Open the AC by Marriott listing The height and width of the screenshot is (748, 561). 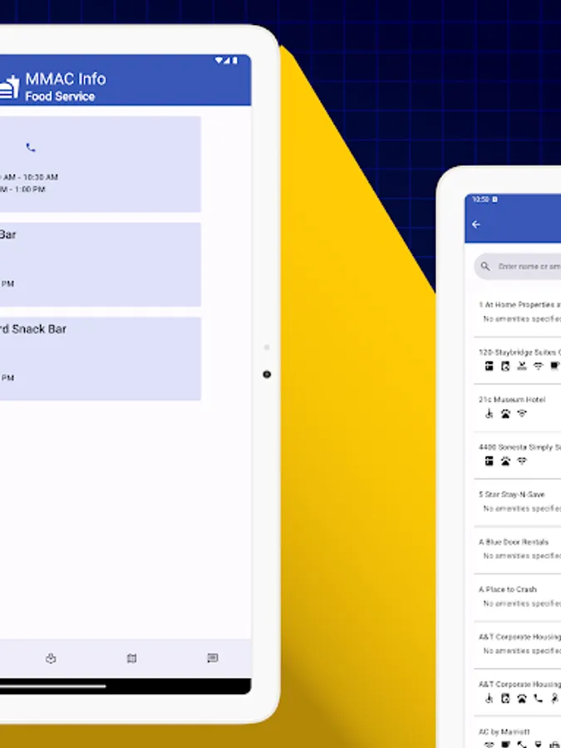tap(518, 732)
